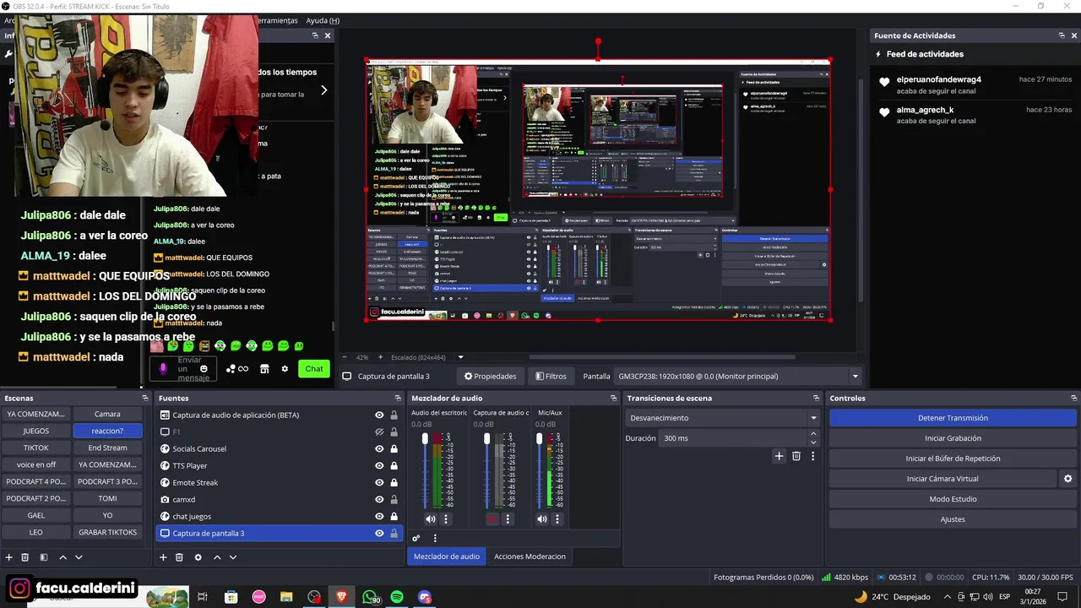Show the hidden F1 source

coord(379,432)
